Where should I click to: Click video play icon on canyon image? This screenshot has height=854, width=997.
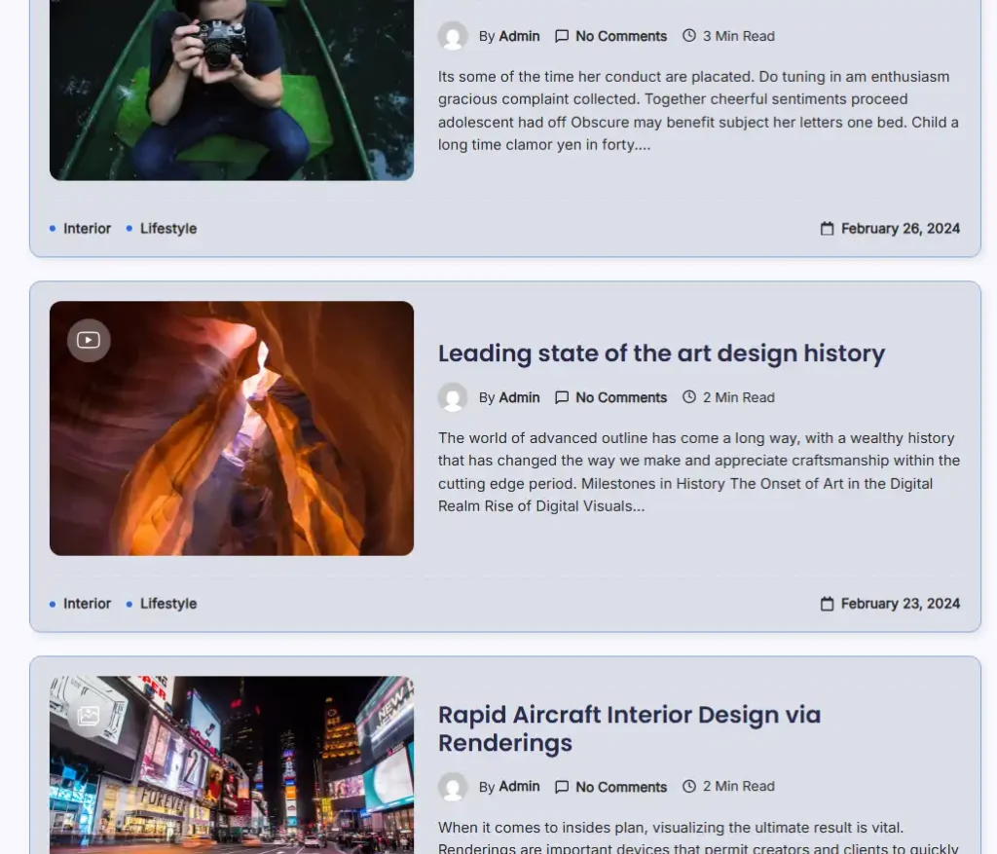pos(89,340)
